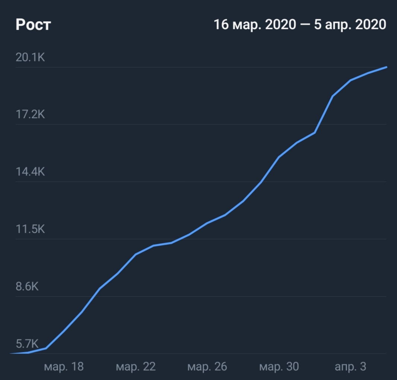The width and height of the screenshot is (397, 380).
Task: Click the "мар. 18" x-axis date label
Action: coord(64,367)
